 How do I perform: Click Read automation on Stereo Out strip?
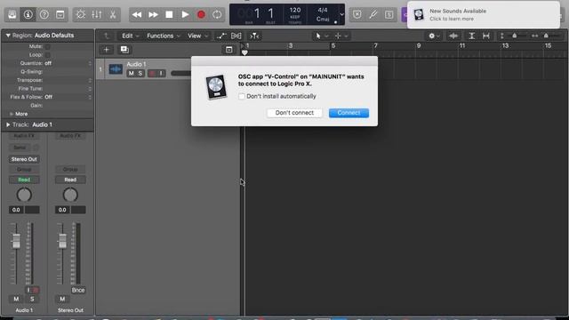(x=70, y=180)
